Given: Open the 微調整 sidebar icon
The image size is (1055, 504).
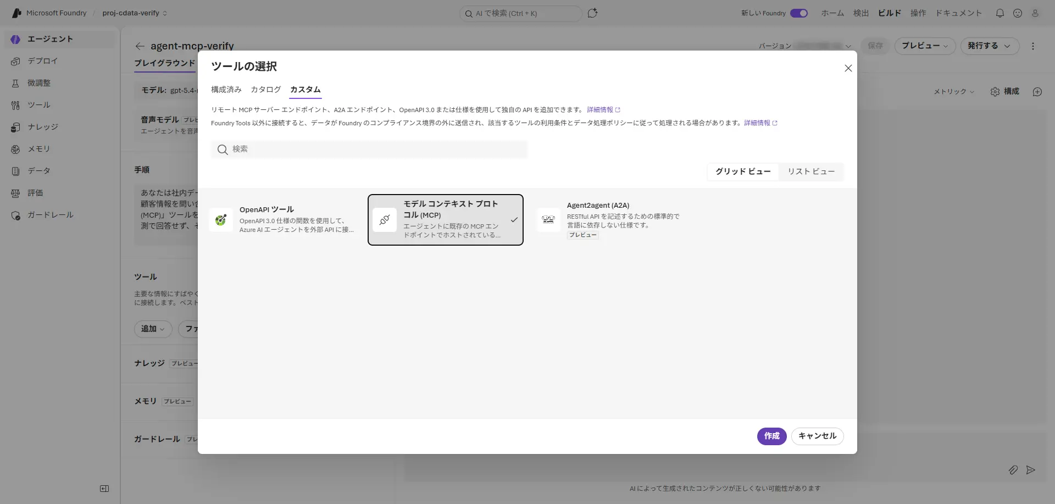Looking at the screenshot, I should 15,83.
